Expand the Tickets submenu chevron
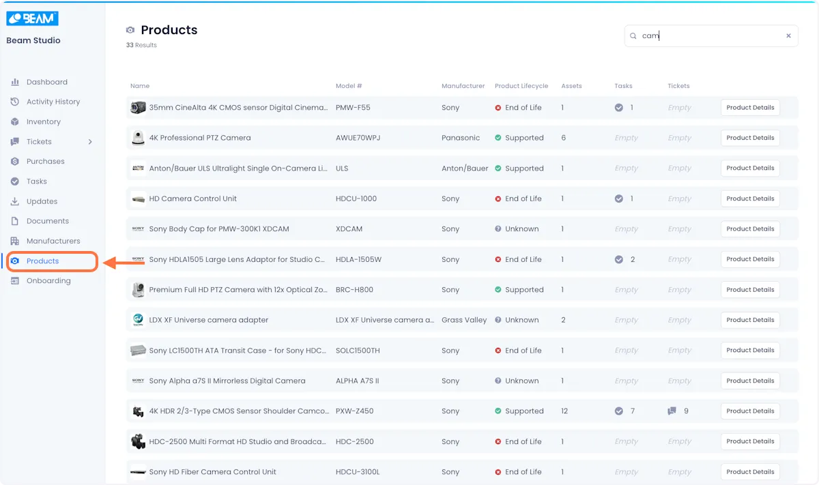The image size is (819, 485). pos(90,142)
